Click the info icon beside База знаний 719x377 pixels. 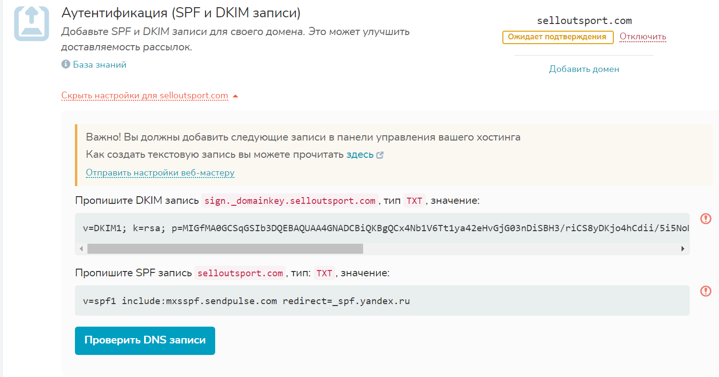(x=66, y=64)
